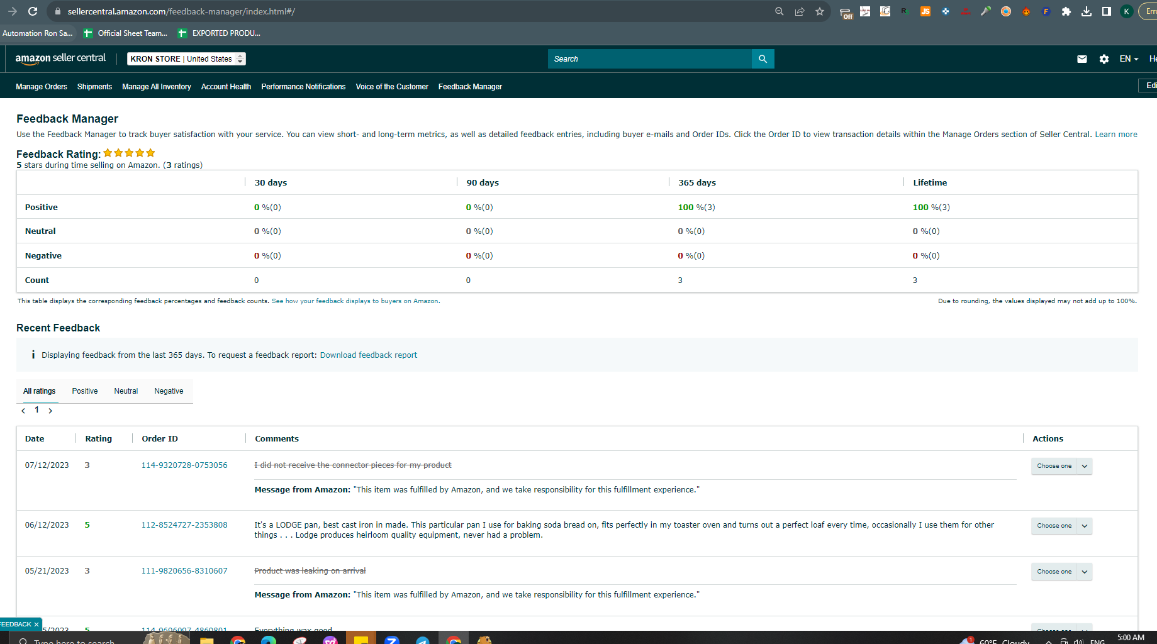1157x644 pixels.
Task: Click the Seller Central search field
Action: (x=650, y=59)
